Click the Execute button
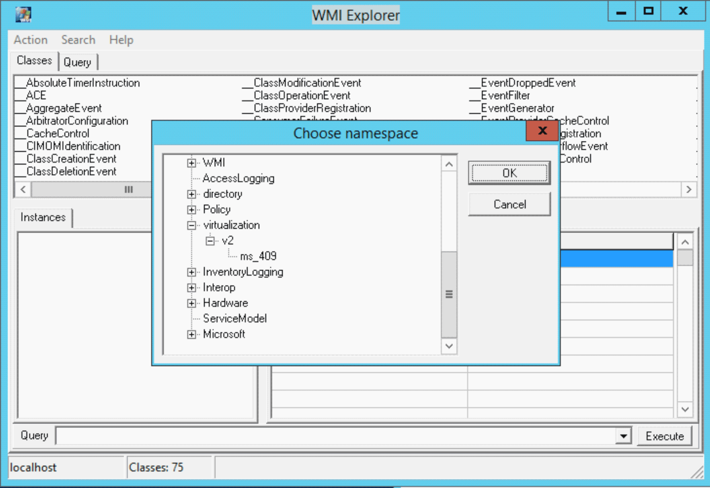710x488 pixels. (x=665, y=436)
